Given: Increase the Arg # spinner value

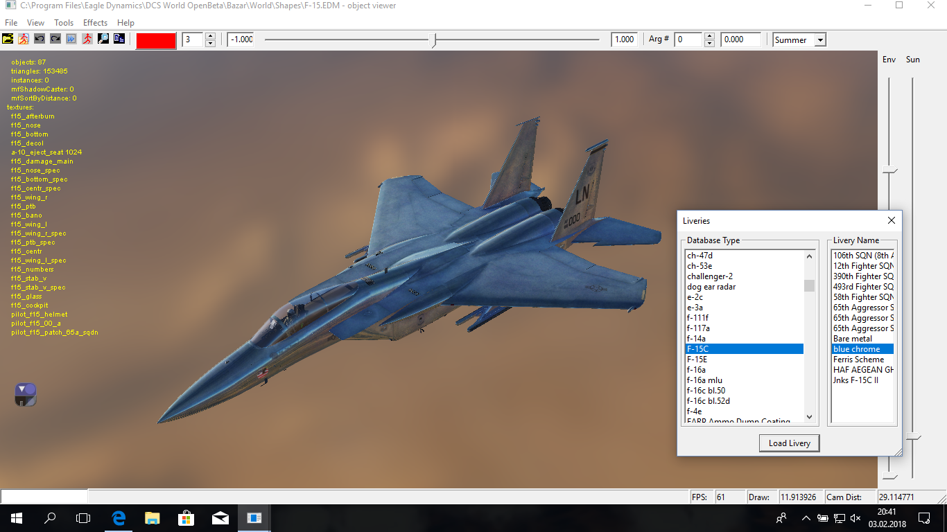Looking at the screenshot, I should point(709,36).
